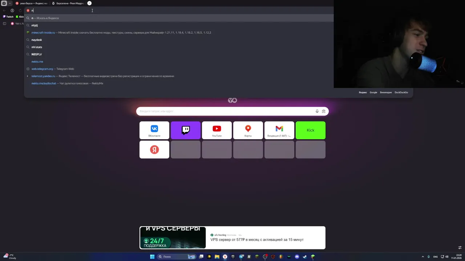The image size is (465, 261).
Task: Open Discord from the taskbar
Action: point(297,257)
